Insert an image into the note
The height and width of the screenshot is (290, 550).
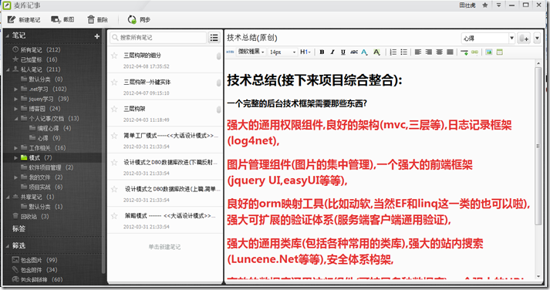click(x=489, y=52)
